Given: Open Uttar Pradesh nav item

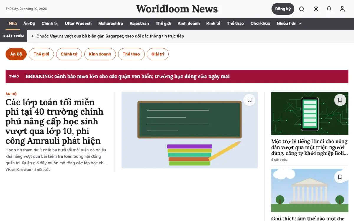Looking at the screenshot, I should coord(78,24).
